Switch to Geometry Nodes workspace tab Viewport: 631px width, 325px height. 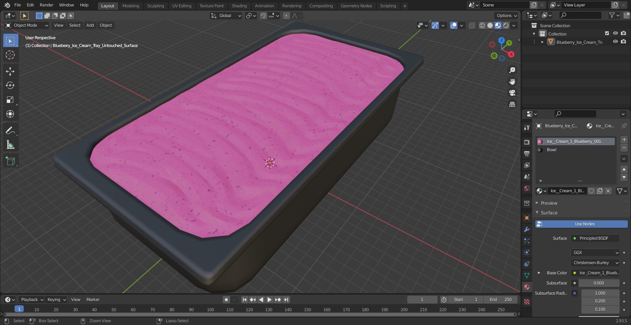pos(356,6)
